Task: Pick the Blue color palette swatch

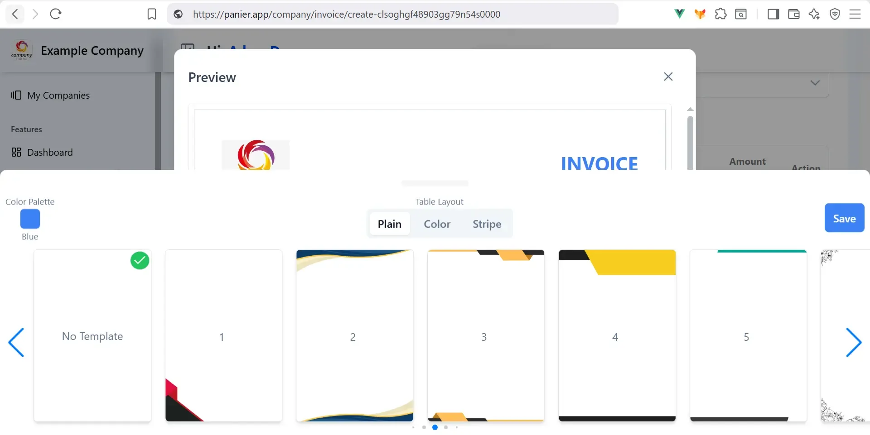Action: tap(30, 219)
